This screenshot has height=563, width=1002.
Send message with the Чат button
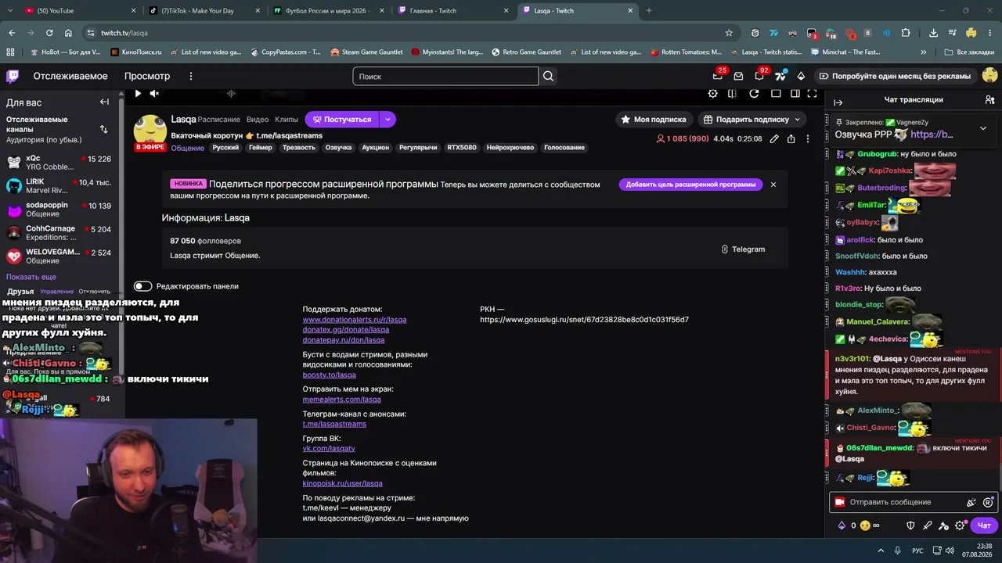[x=985, y=525]
